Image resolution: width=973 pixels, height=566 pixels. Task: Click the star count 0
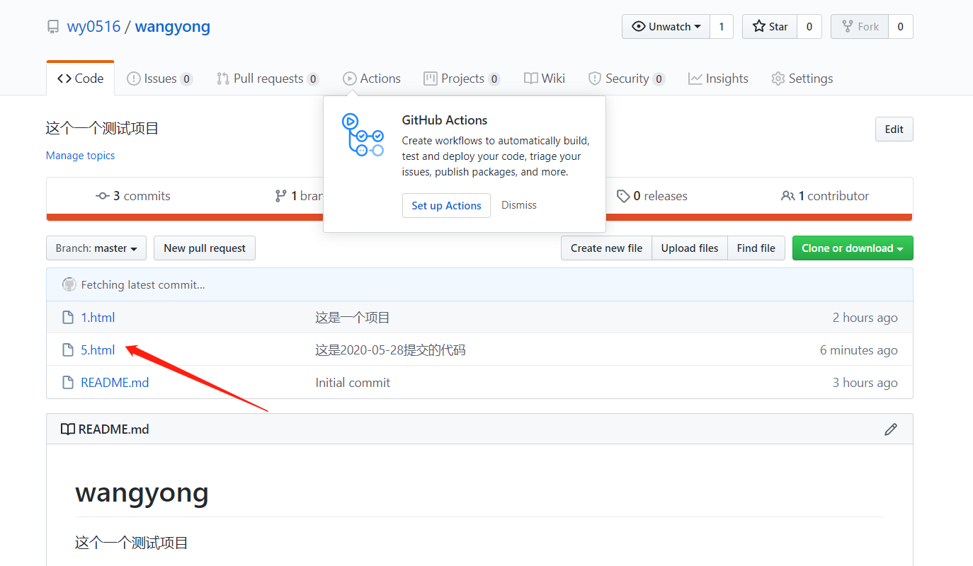click(809, 27)
